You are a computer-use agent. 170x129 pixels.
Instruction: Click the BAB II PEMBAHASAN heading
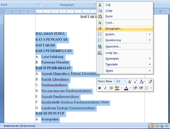53,68
